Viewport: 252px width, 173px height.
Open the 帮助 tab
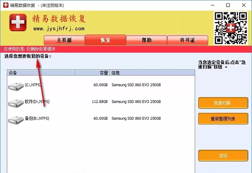point(147,40)
